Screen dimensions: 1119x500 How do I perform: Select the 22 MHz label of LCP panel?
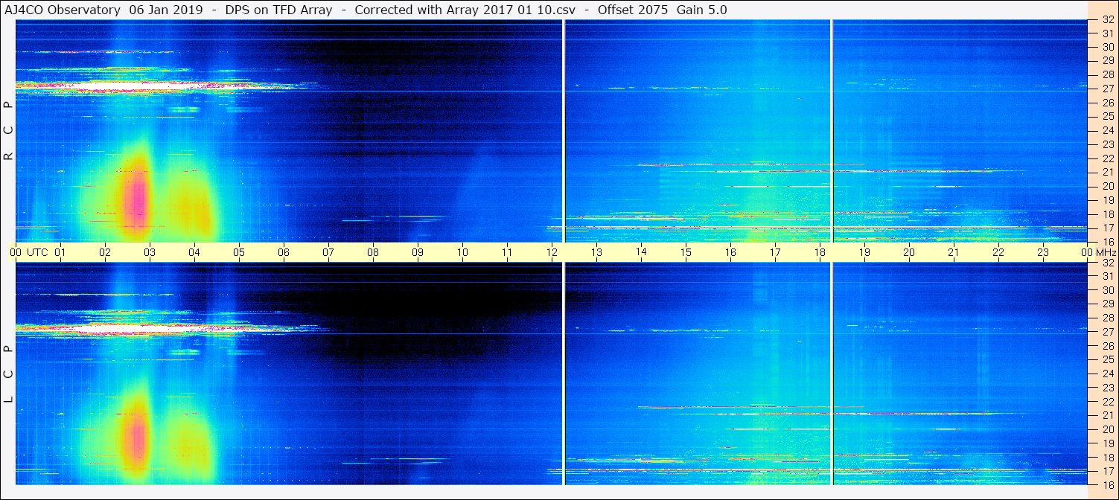tap(1108, 401)
